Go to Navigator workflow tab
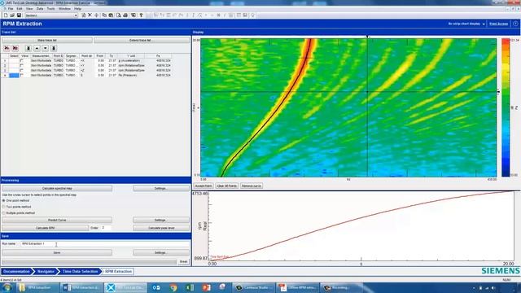This screenshot has width=521, height=293. (46, 271)
